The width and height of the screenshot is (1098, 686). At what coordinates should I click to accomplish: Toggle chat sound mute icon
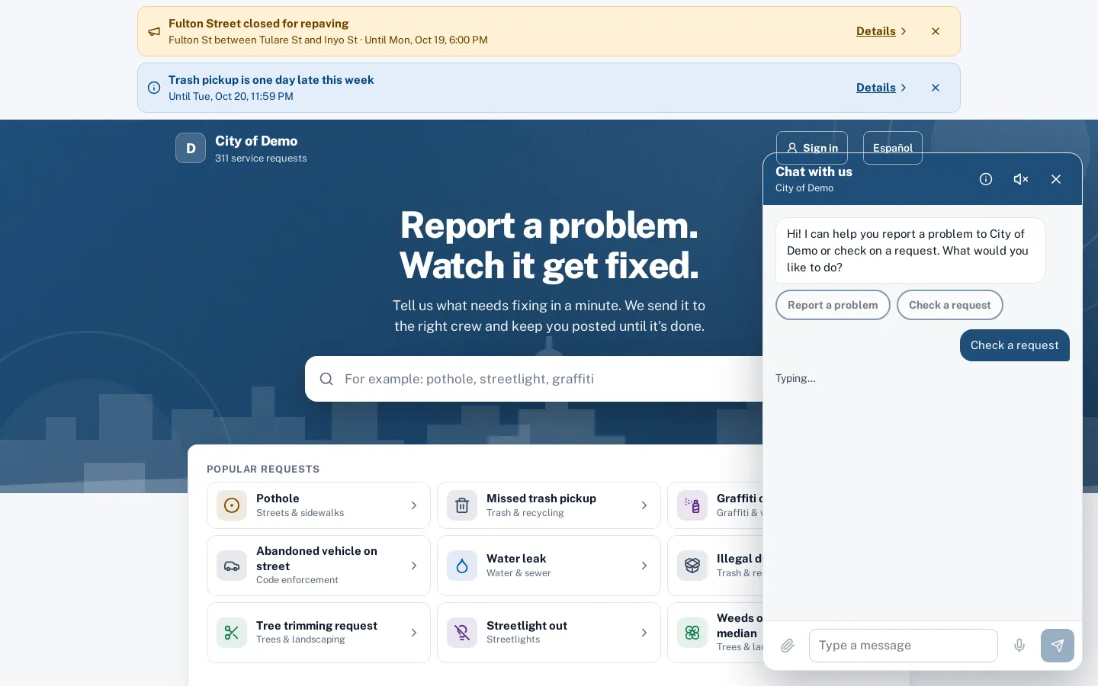1021,179
